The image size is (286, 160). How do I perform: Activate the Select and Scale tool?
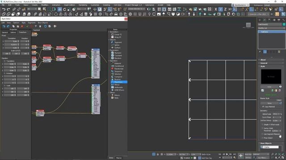(x=69, y=9)
